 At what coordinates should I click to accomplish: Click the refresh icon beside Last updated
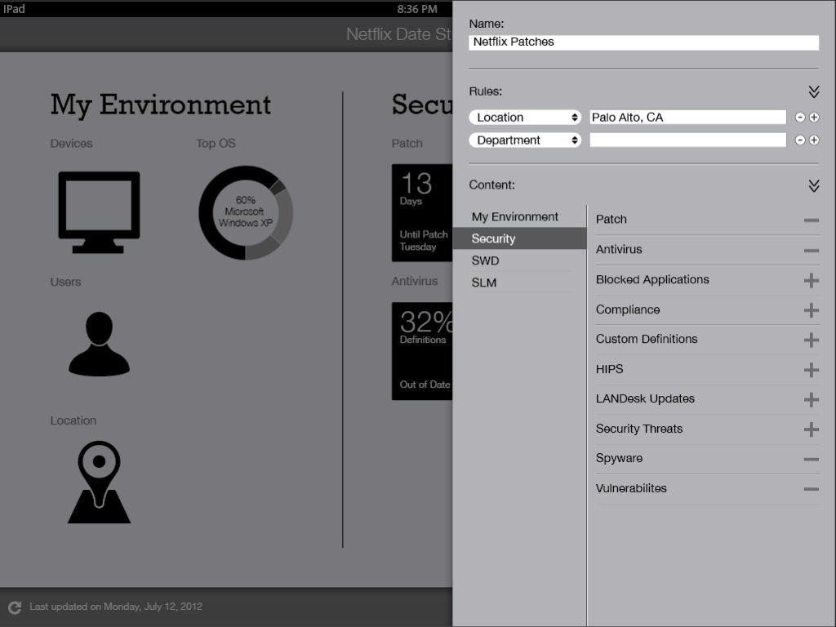[x=15, y=607]
